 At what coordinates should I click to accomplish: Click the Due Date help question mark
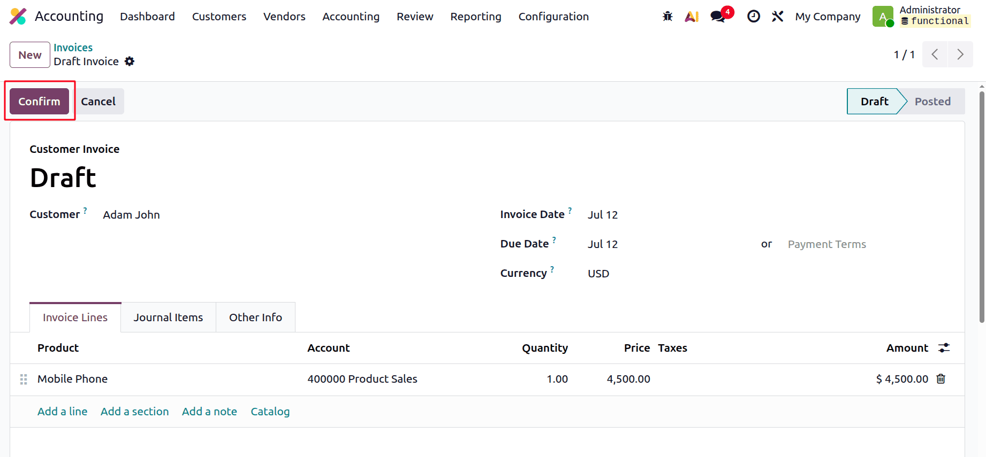pos(554,240)
